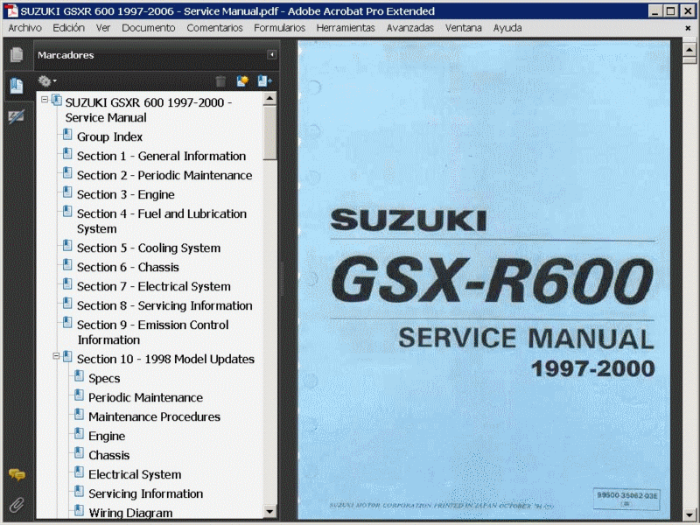Click the Acrobat PDF icon in title bar
Image resolution: width=700 pixels, height=525 pixels.
(x=11, y=10)
